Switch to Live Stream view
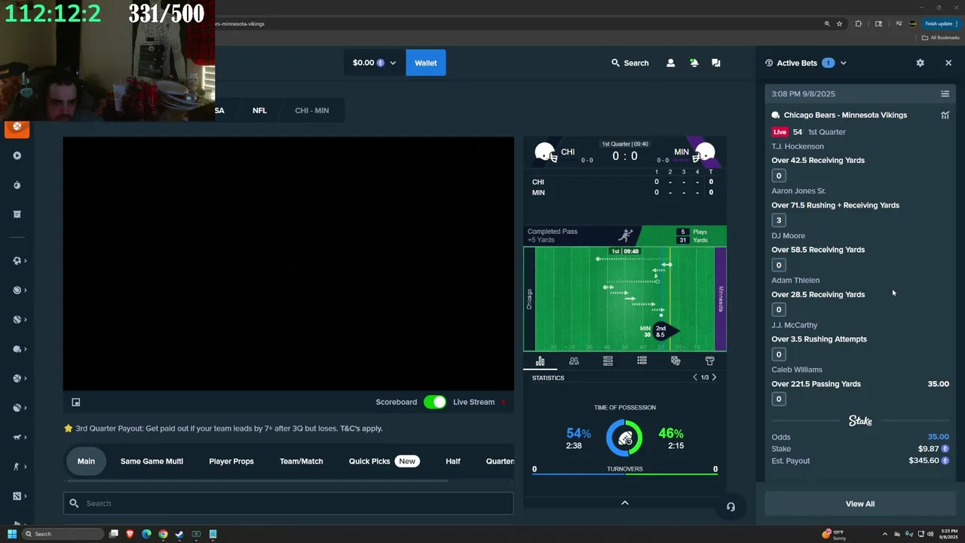965x543 pixels. click(x=473, y=402)
